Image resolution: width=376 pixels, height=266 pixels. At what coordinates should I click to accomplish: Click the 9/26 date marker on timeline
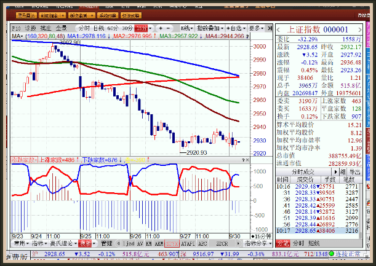[135, 237]
